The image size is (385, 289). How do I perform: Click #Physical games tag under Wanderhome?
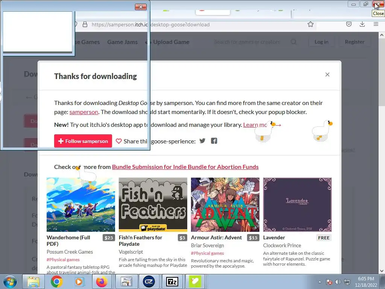pos(63,260)
